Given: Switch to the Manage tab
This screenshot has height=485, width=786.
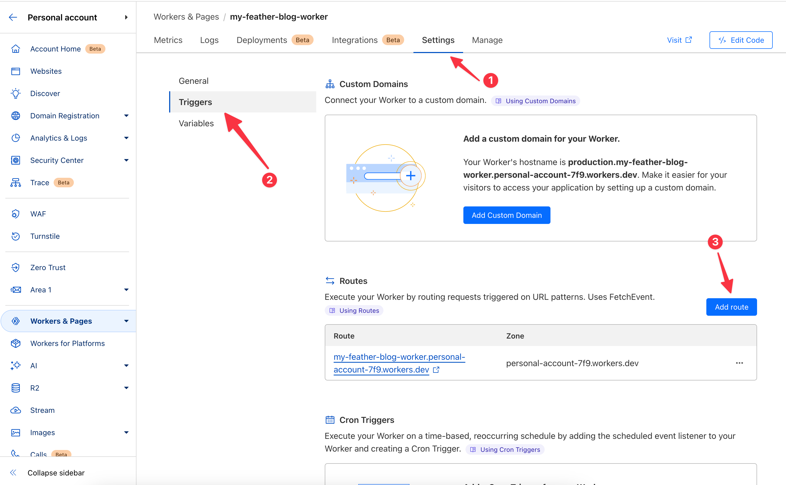Looking at the screenshot, I should (487, 40).
